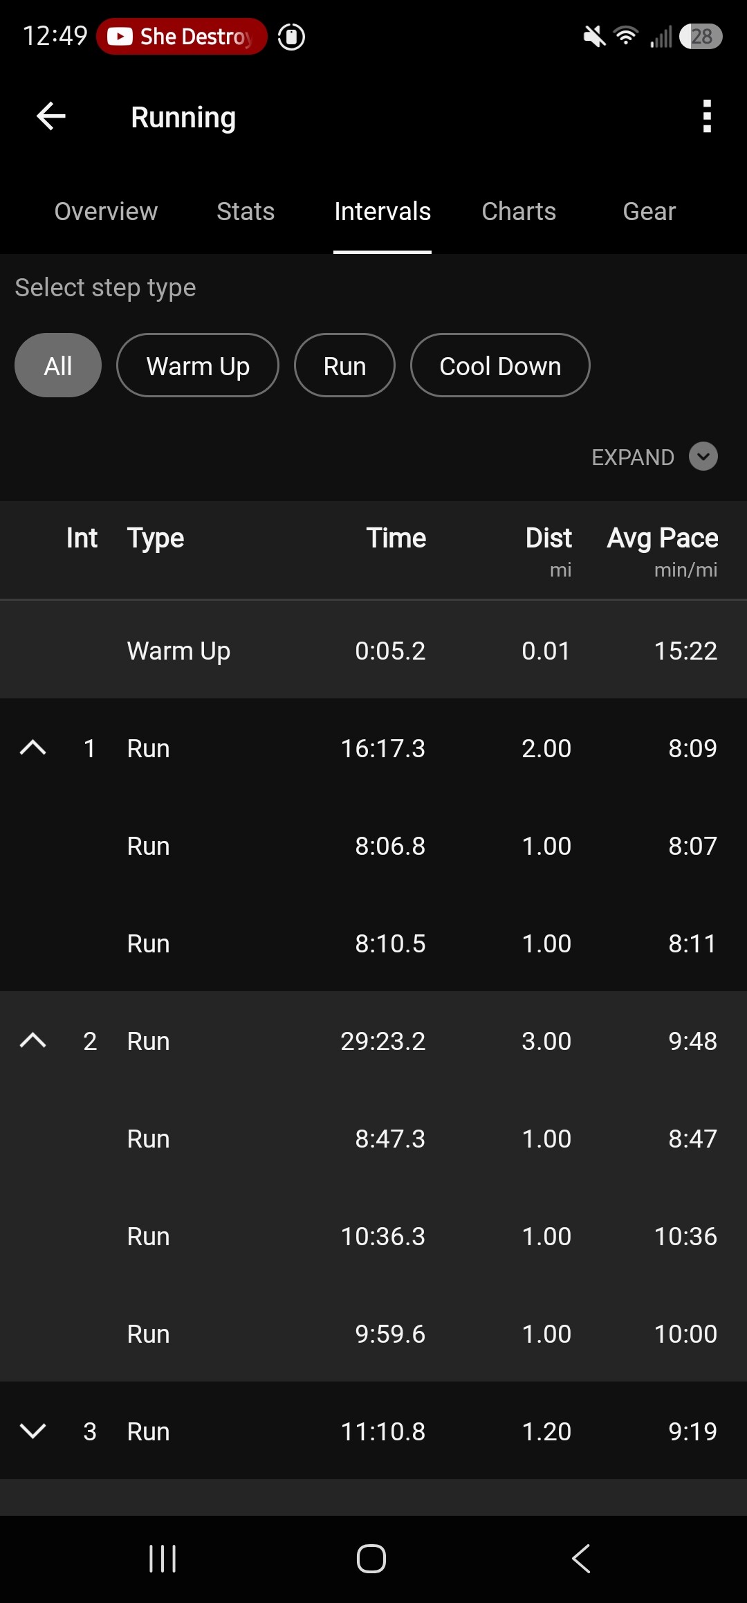Filter intervals by Cool Down

(x=500, y=365)
